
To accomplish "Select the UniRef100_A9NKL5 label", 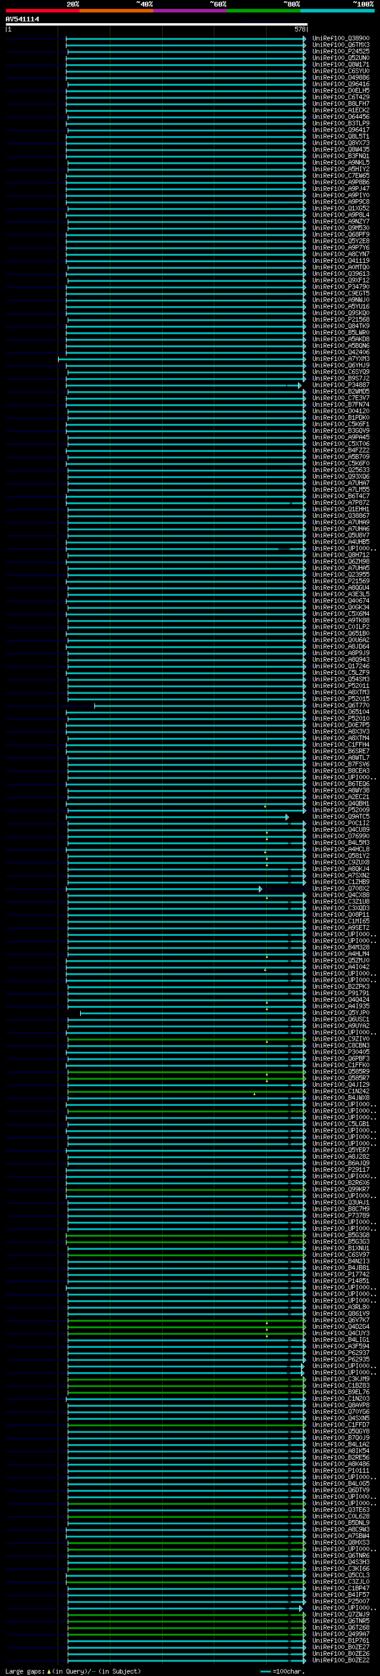I will point(341,163).
